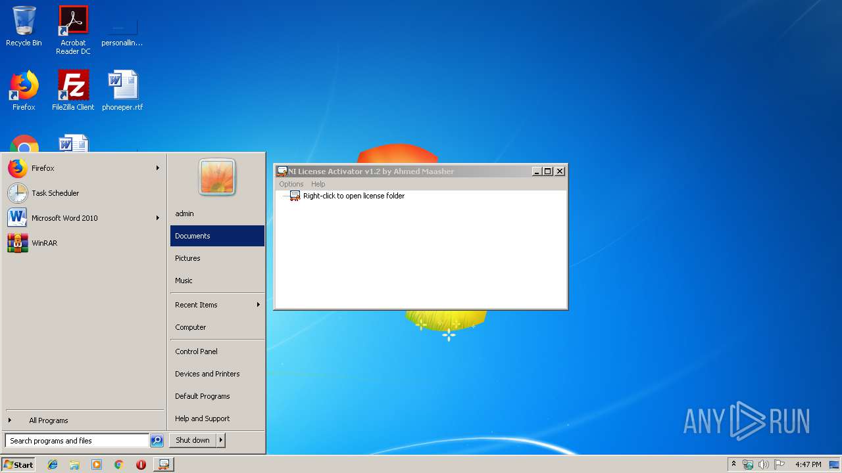Image resolution: width=842 pixels, height=473 pixels.
Task: Select NI License Activator taskbar button
Action: [x=164, y=464]
